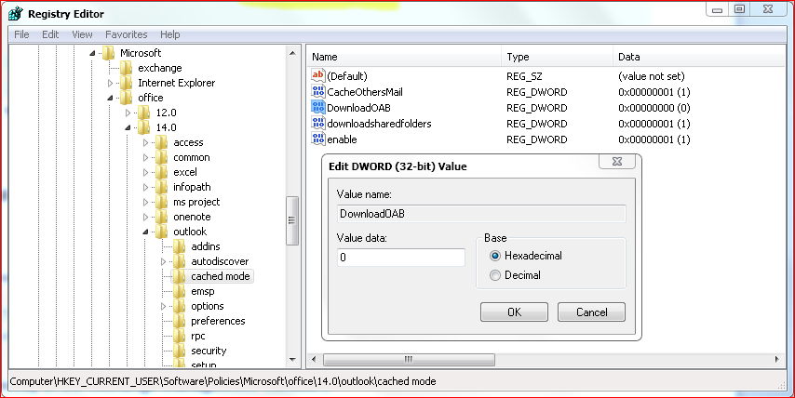Sort values by the Name column header
This screenshot has width=795, height=398.
404,57
